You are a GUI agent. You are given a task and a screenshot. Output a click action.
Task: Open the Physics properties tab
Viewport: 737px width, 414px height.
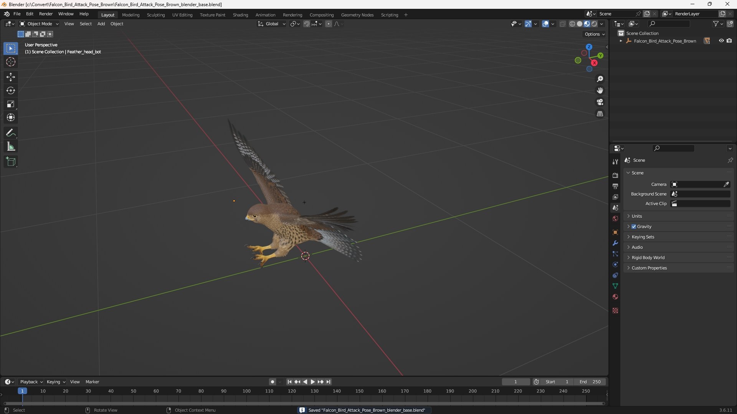pos(615,264)
